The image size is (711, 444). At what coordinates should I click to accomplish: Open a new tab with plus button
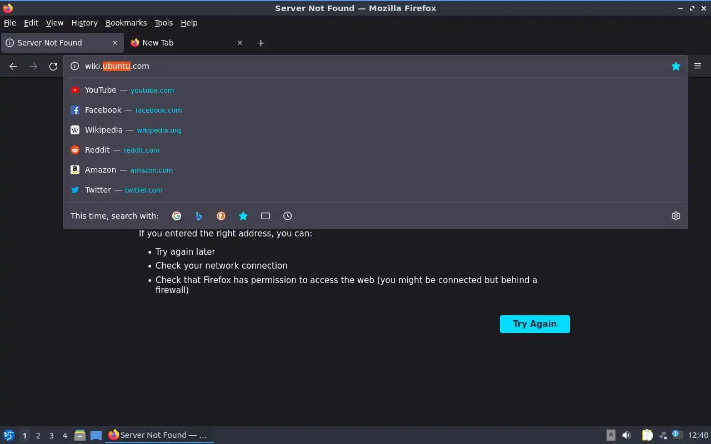[261, 43]
